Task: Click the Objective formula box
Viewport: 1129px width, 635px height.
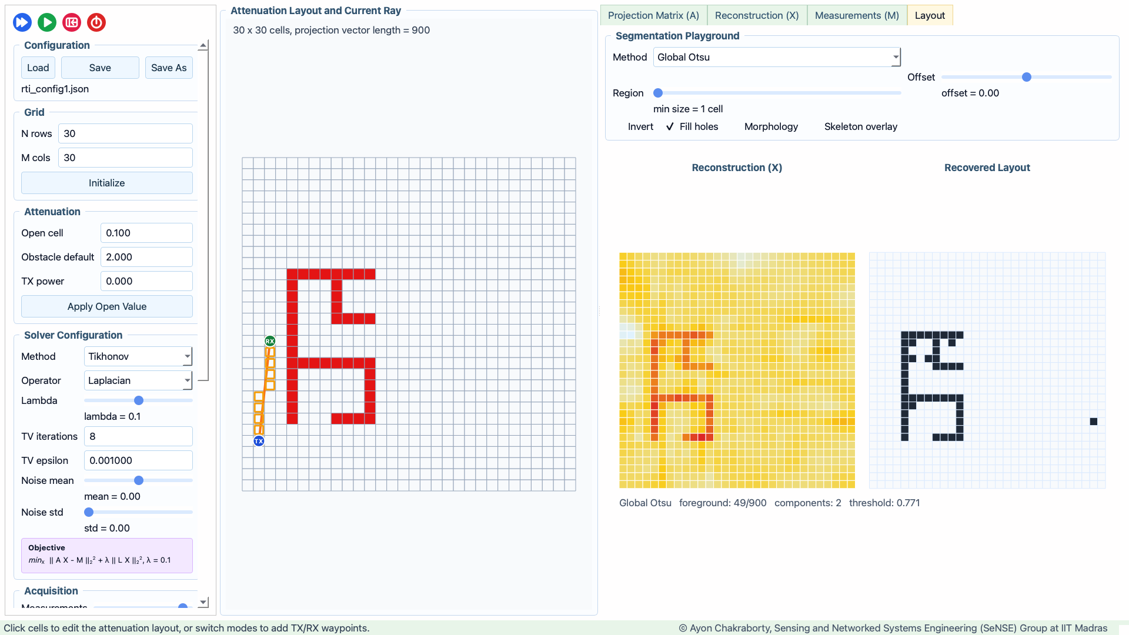Action: pyautogui.click(x=107, y=556)
